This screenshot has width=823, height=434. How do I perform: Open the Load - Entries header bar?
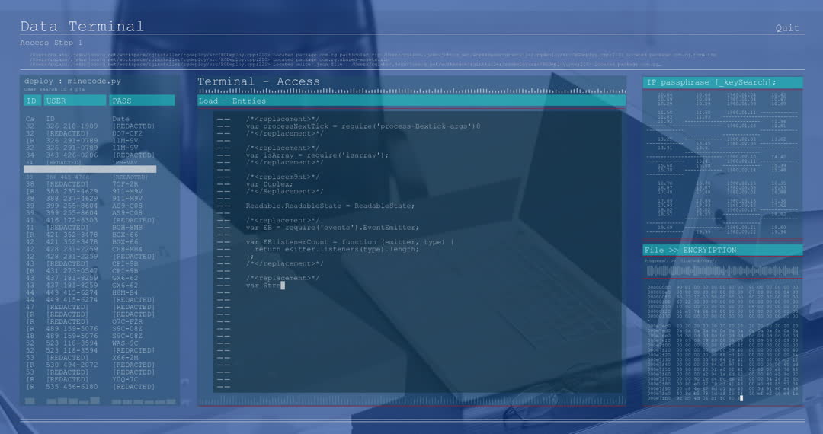pyautogui.click(x=411, y=101)
